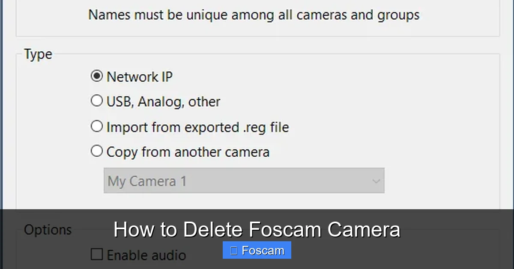Image resolution: width=514 pixels, height=269 pixels.
Task: Click the Options section label
Action: pyautogui.click(x=48, y=230)
